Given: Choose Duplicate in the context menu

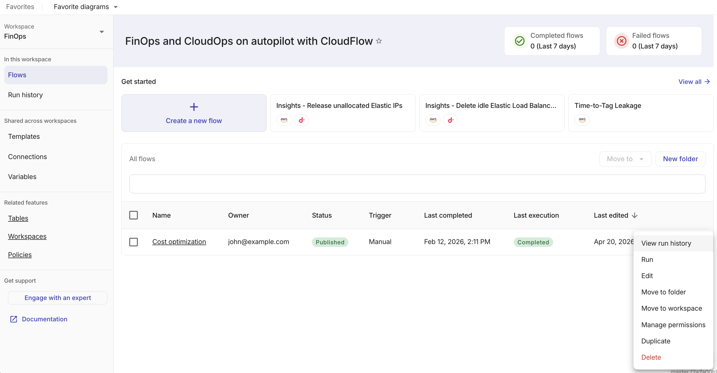Looking at the screenshot, I should tap(673, 341).
